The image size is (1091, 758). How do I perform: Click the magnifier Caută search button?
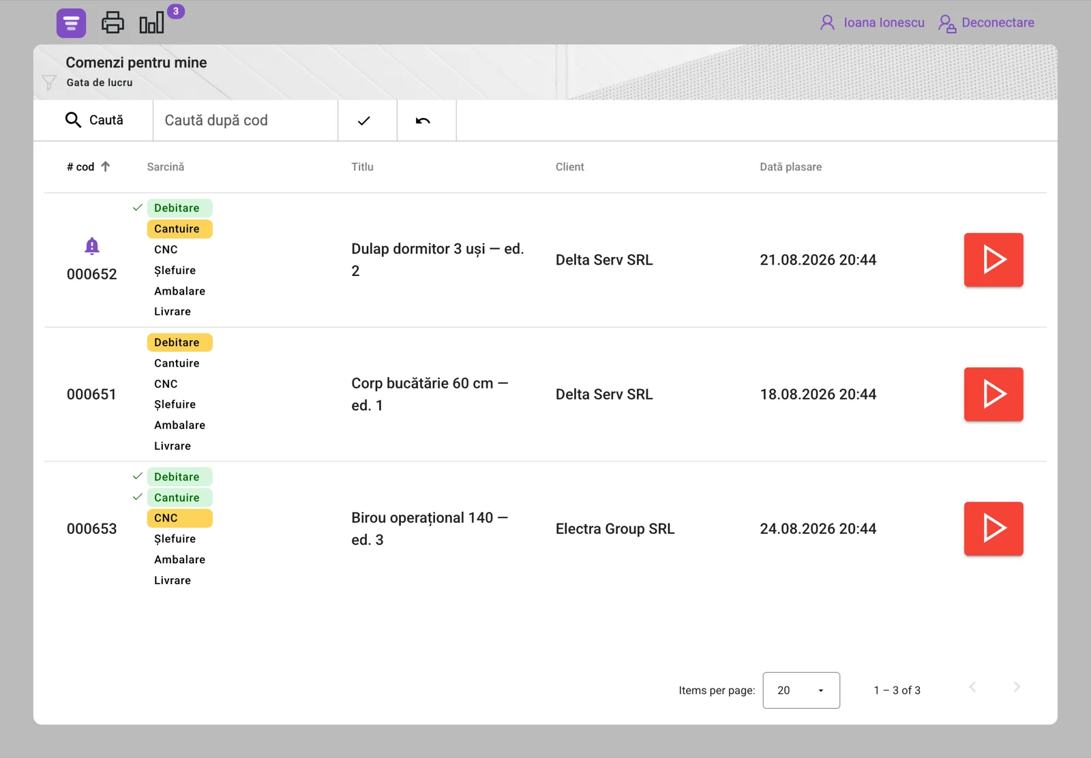tap(93, 120)
